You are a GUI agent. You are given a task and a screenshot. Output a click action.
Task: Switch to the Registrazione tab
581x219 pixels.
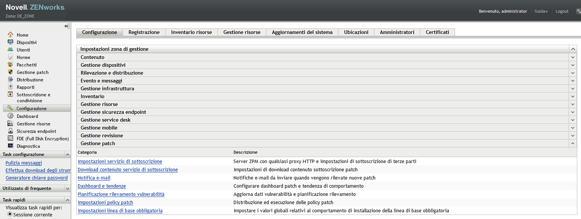(144, 32)
